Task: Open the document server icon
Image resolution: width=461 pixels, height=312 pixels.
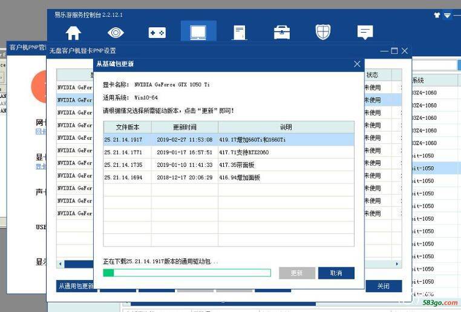Action: [240, 33]
